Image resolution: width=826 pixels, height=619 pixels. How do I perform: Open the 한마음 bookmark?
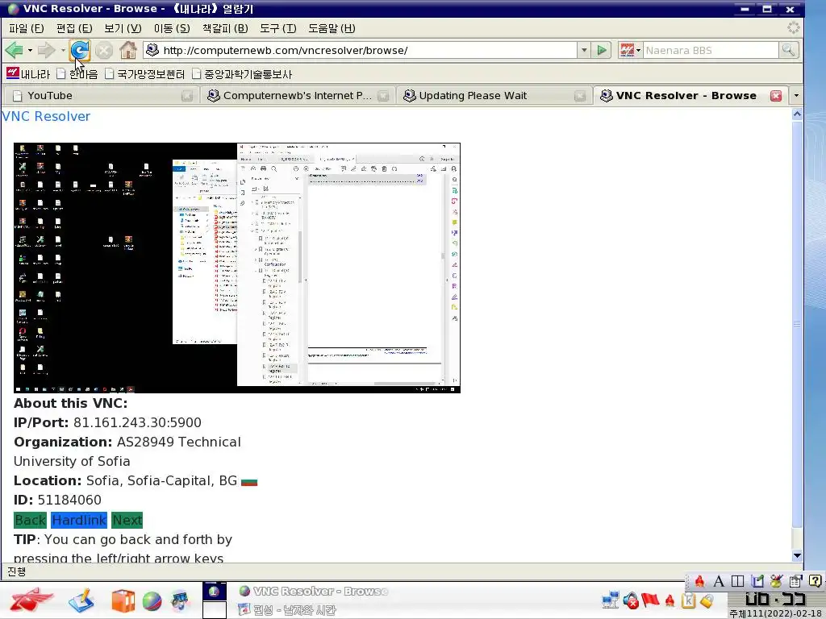[x=77, y=73]
